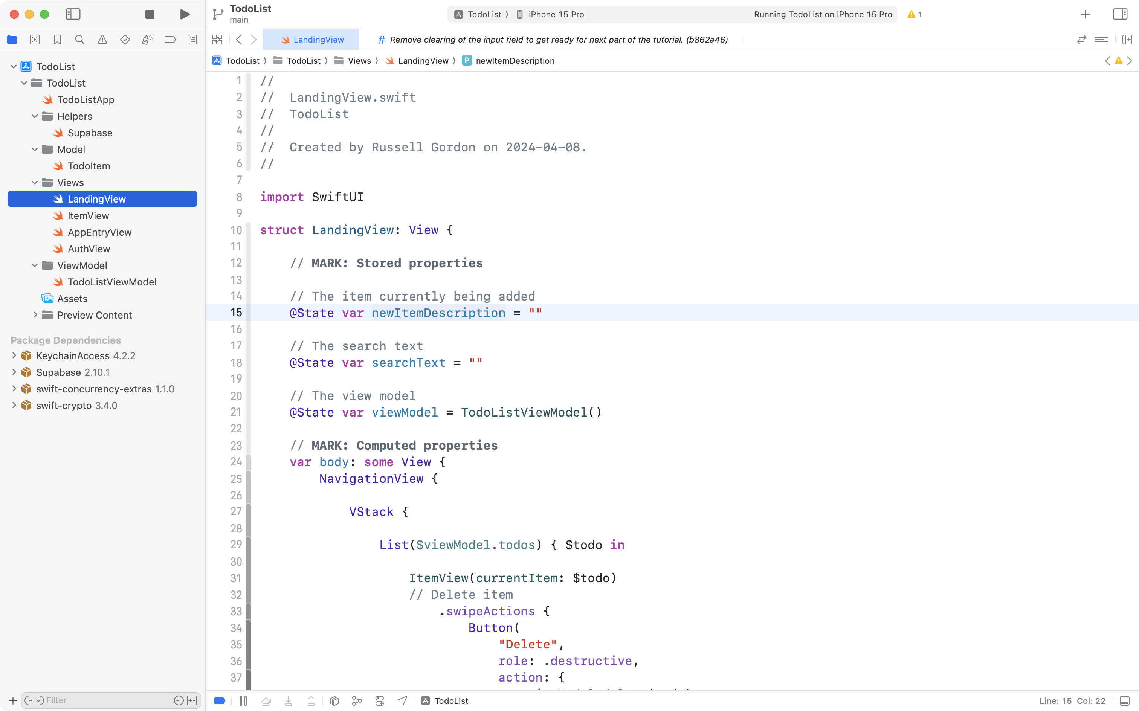Run the app with the play button
The height and width of the screenshot is (711, 1139).
click(x=184, y=14)
